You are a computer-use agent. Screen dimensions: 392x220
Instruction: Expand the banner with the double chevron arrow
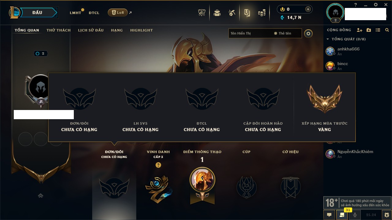40,196
